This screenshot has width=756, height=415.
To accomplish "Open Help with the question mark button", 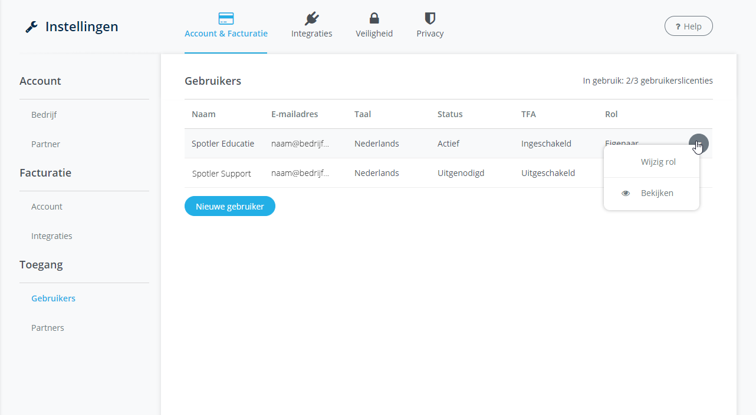I will point(688,26).
